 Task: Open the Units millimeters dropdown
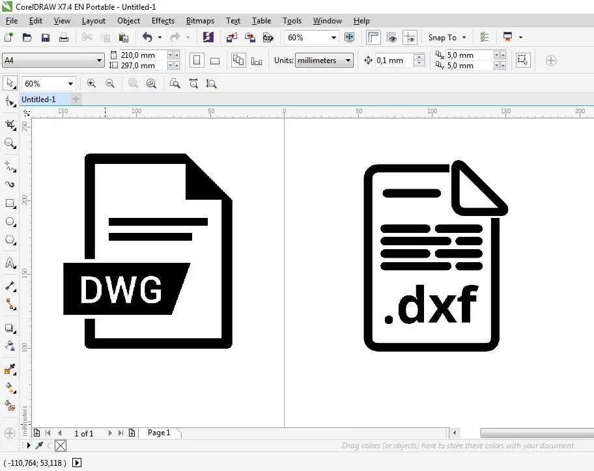pyautogui.click(x=348, y=60)
